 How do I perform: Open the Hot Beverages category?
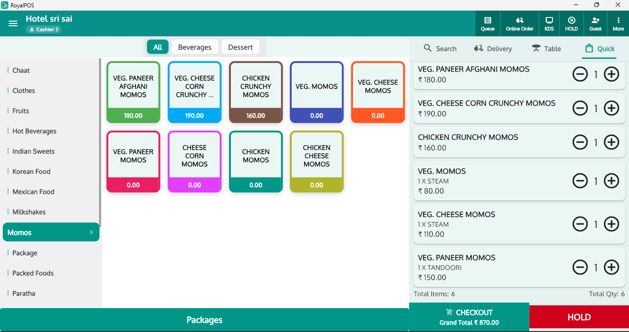pyautogui.click(x=51, y=131)
